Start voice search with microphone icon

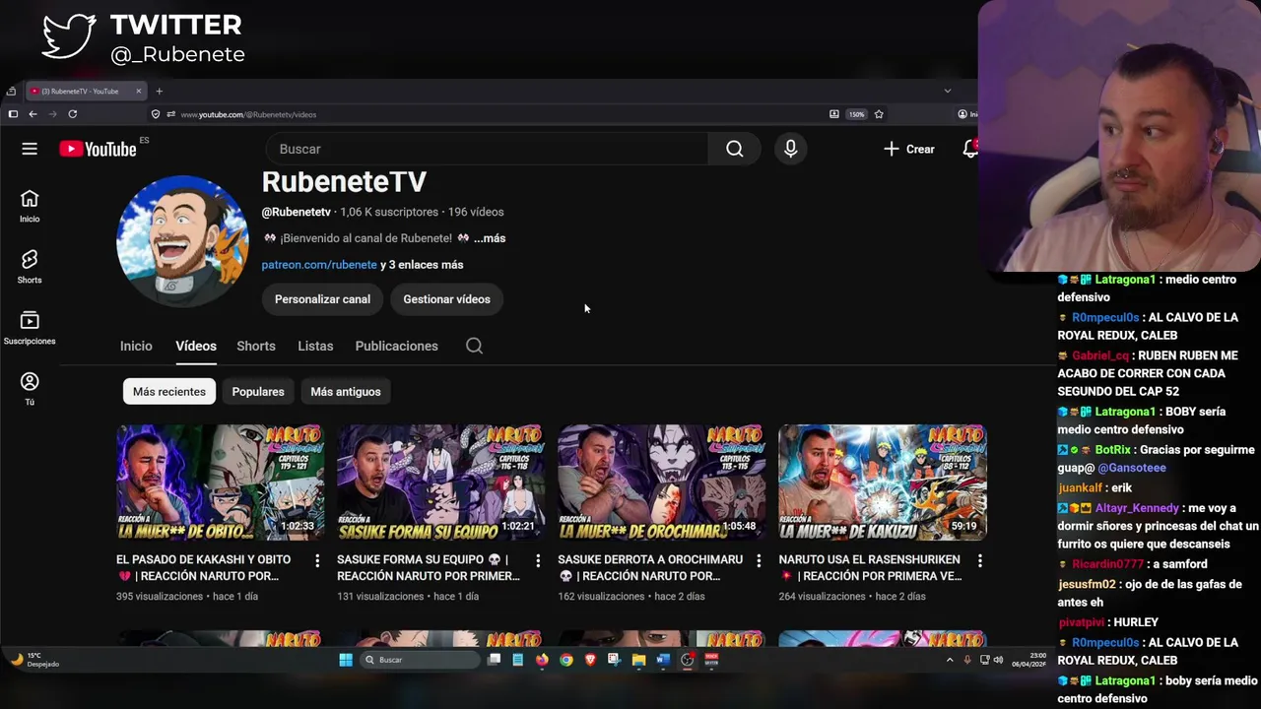pos(790,149)
